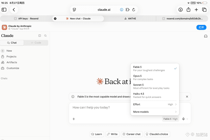Choose Sonnet 5 in the model menu

155,86
